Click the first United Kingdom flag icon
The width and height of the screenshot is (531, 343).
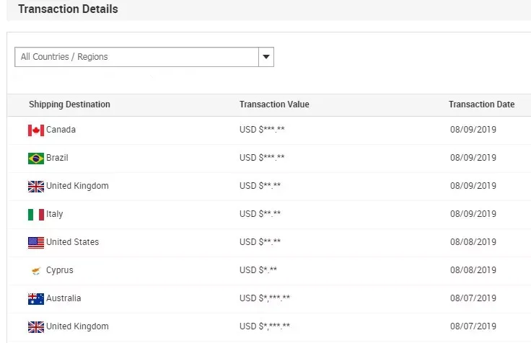pyautogui.click(x=36, y=187)
